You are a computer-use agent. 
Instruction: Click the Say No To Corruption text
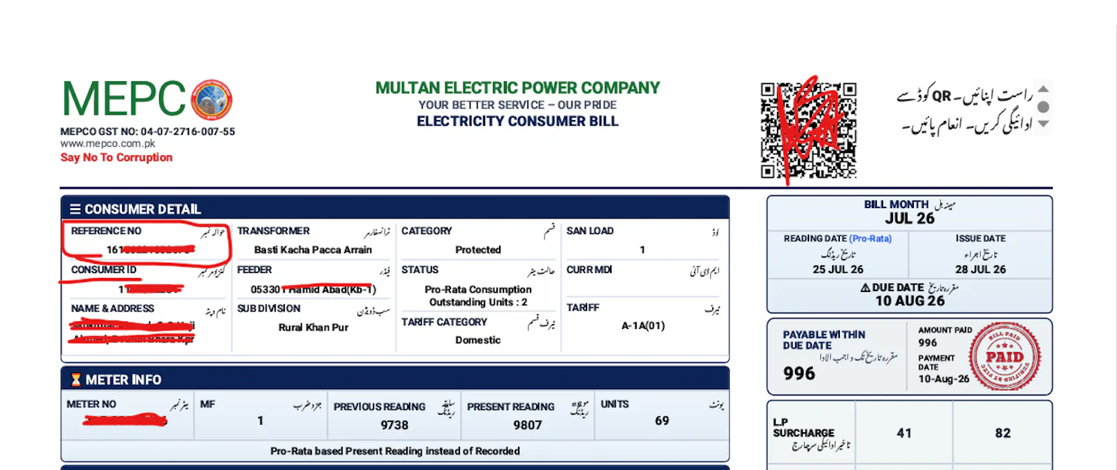coord(116,158)
